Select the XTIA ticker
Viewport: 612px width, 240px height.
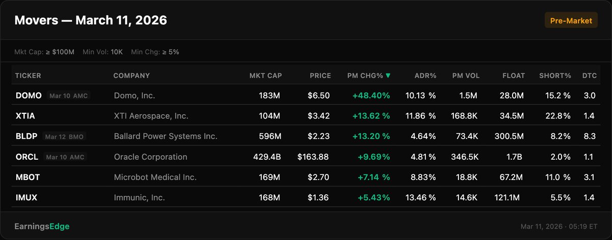(x=27, y=116)
